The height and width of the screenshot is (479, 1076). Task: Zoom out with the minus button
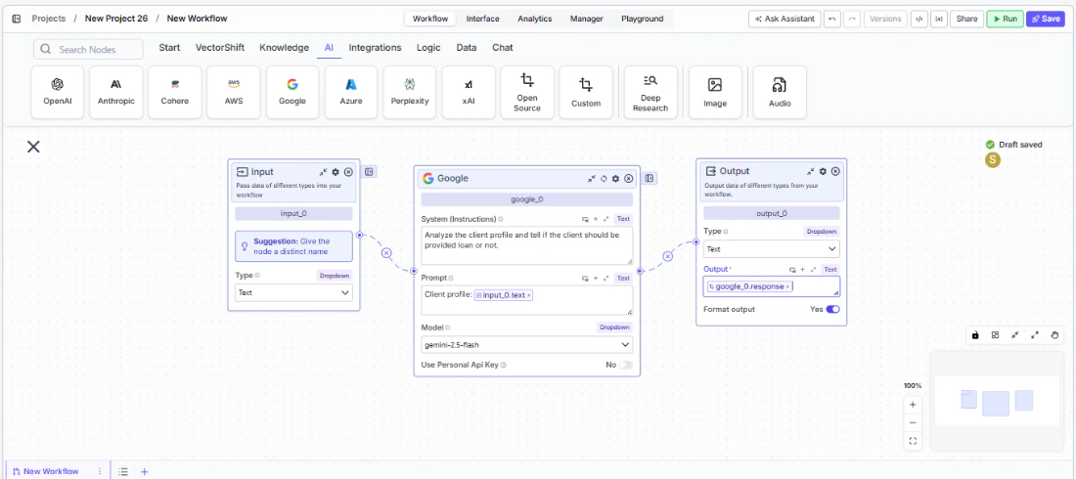tap(913, 422)
